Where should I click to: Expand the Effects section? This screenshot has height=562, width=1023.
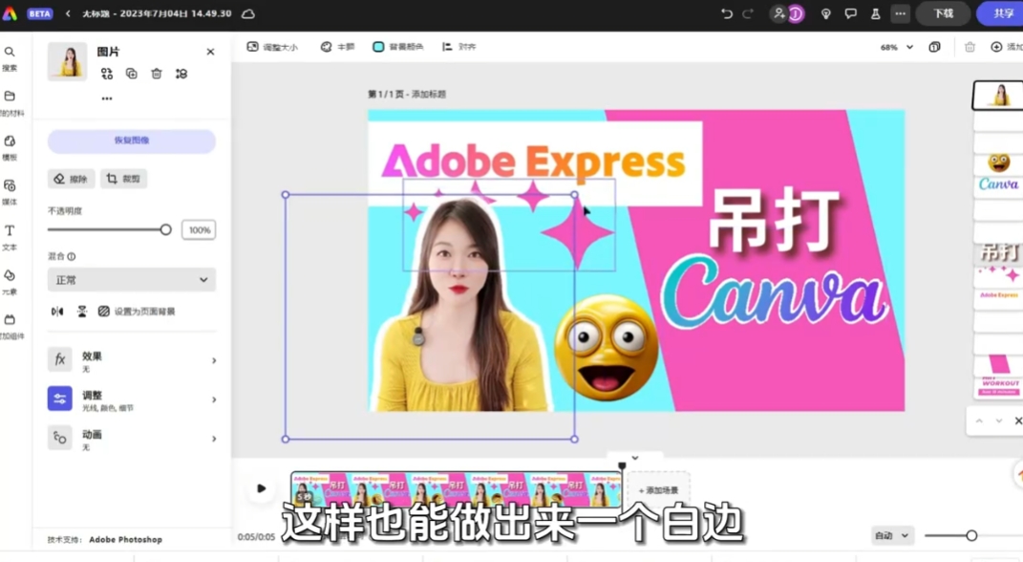132,360
